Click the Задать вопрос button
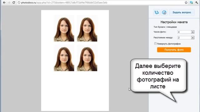This screenshot has height=112, width=200. (x=182, y=12)
